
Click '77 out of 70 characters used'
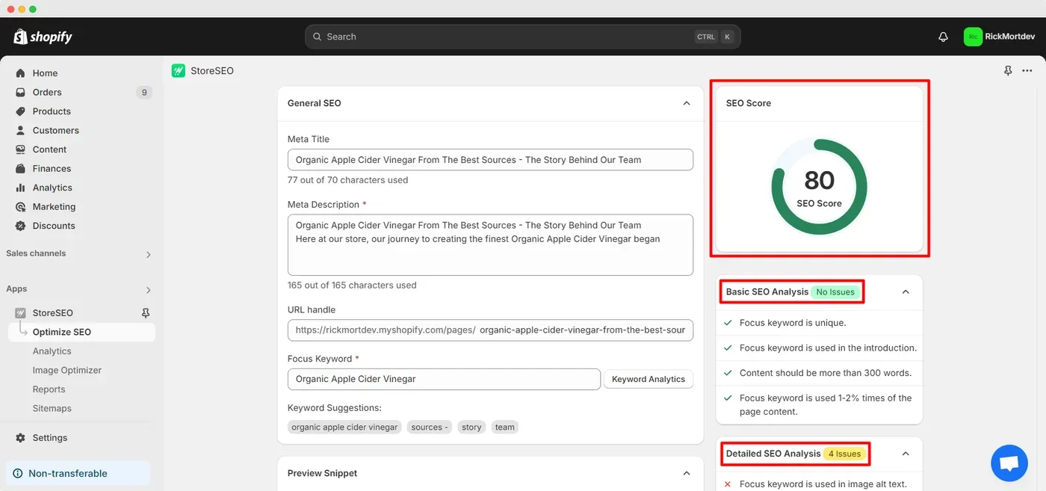347,180
